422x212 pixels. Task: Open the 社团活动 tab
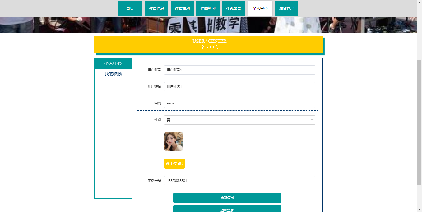tap(182, 8)
